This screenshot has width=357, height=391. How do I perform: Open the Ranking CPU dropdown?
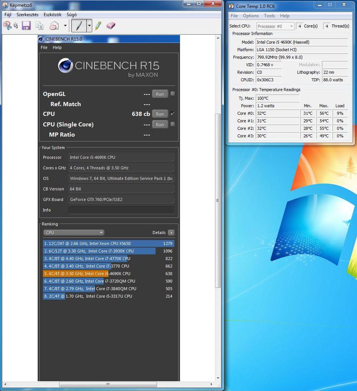coord(73,233)
